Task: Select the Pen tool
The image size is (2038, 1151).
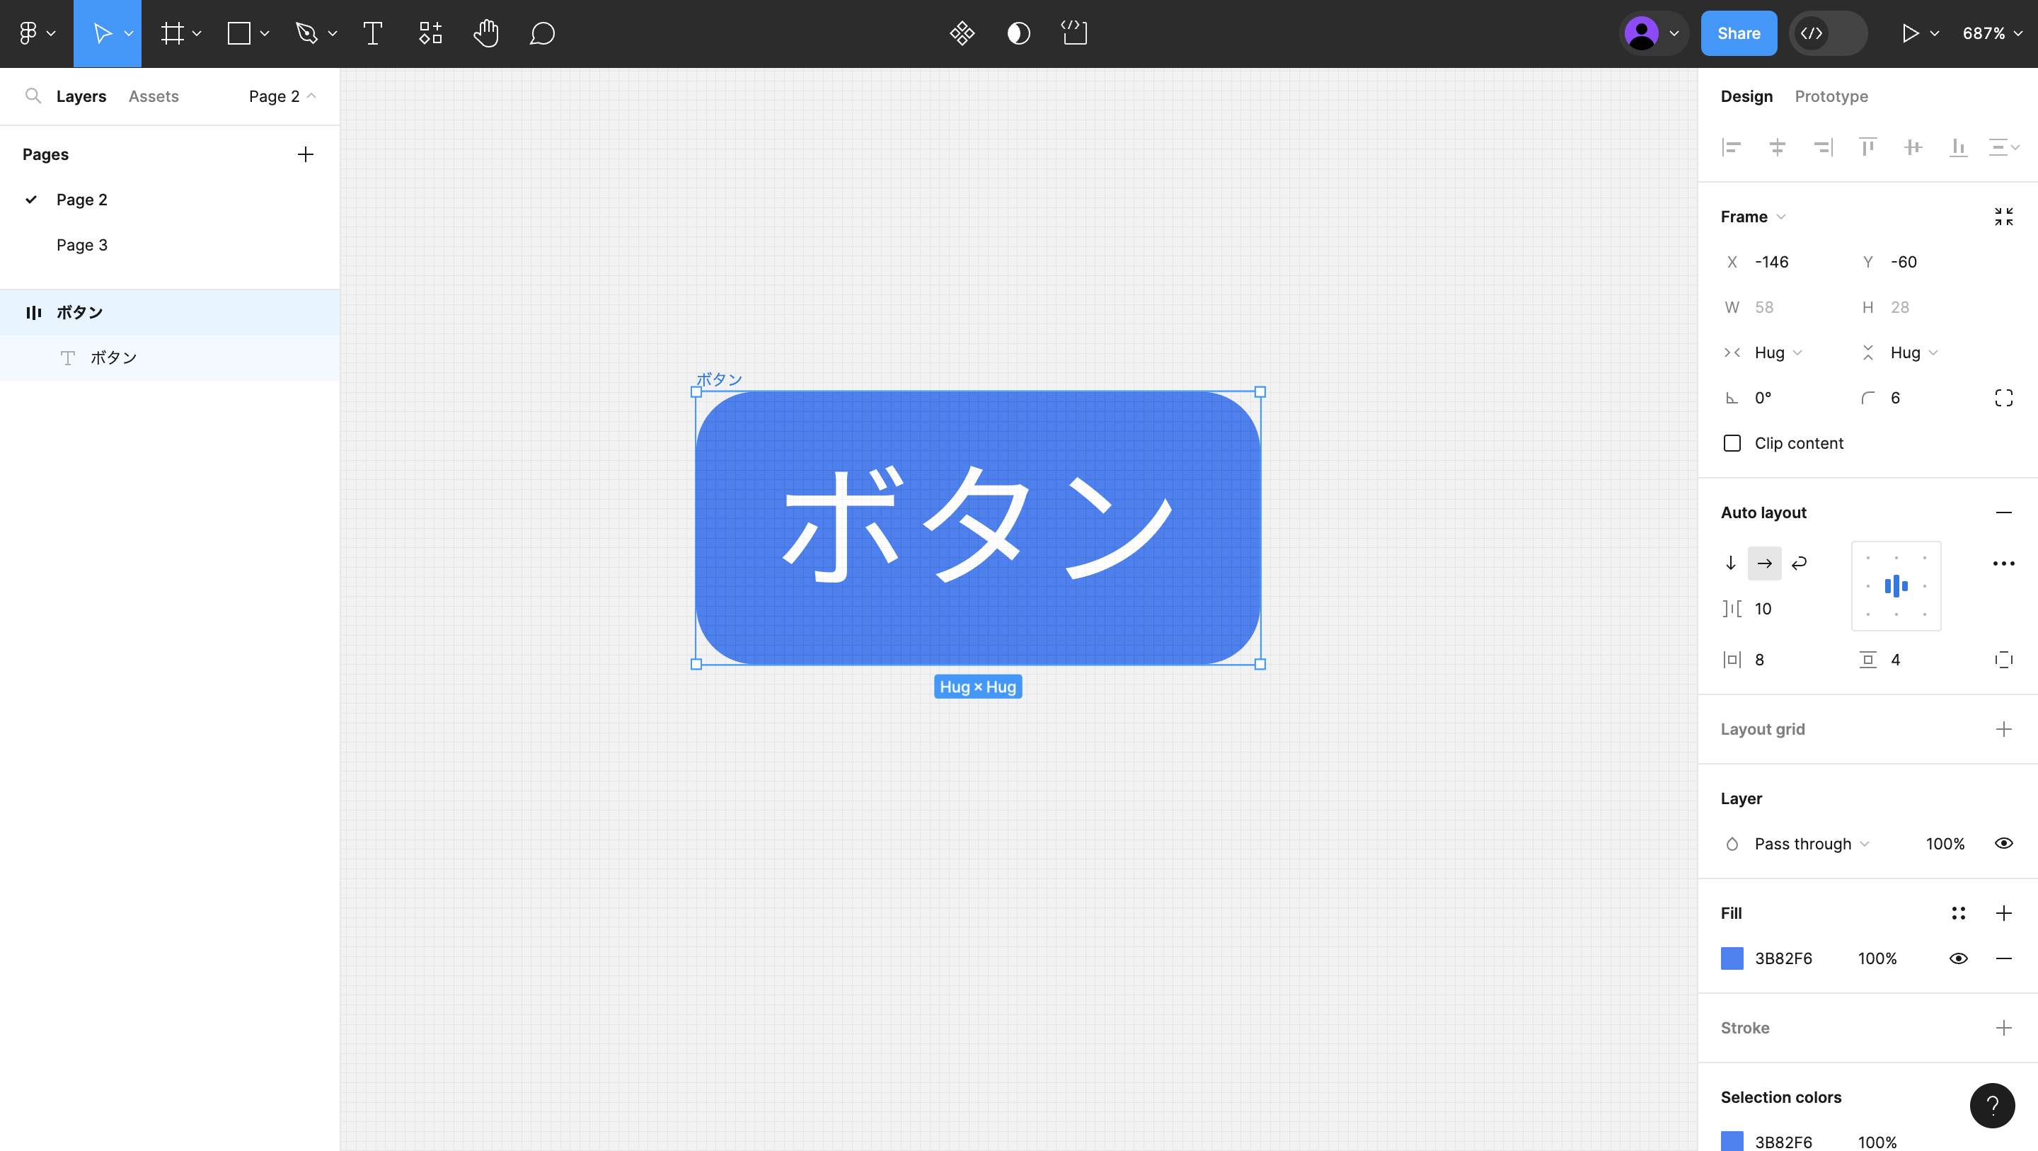Action: pyautogui.click(x=307, y=33)
